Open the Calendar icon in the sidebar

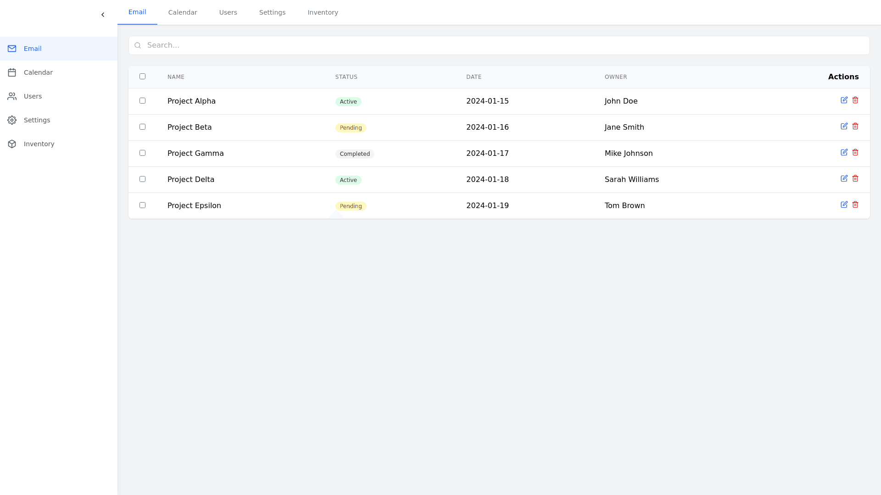point(11,72)
